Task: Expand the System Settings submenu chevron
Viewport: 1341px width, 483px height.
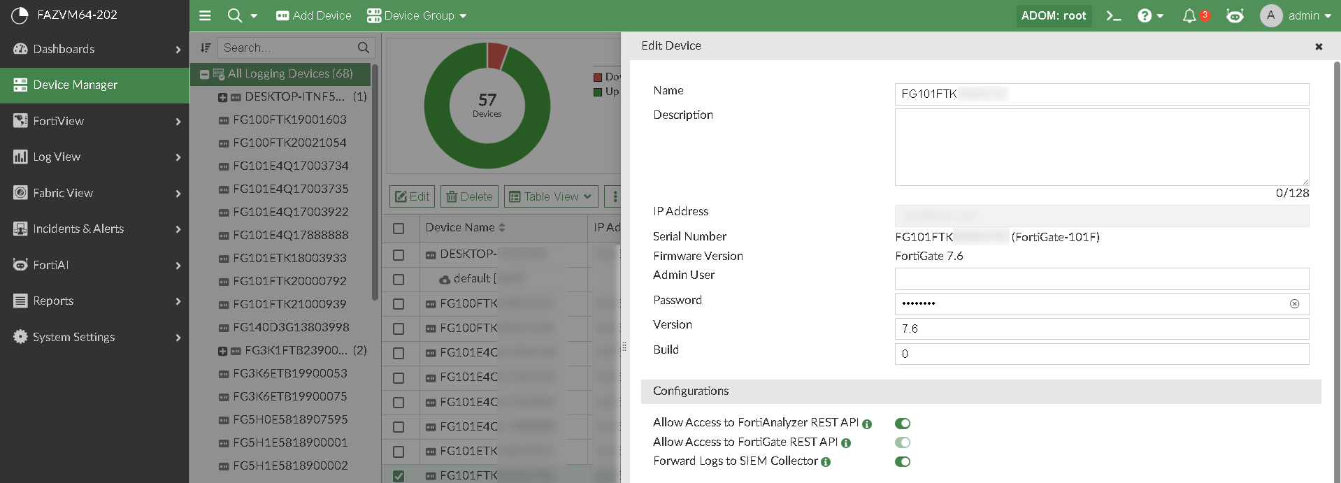Action: tap(178, 338)
